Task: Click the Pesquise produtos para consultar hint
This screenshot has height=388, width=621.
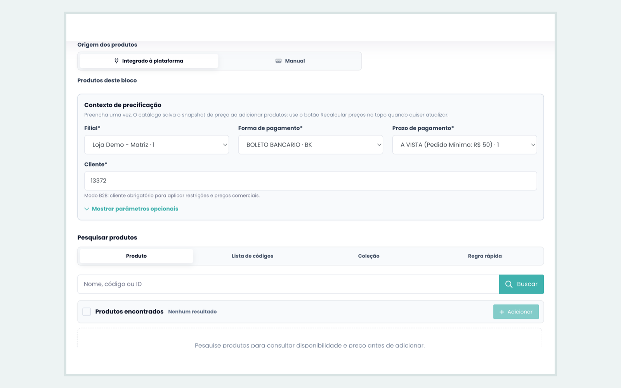Action: click(310, 345)
